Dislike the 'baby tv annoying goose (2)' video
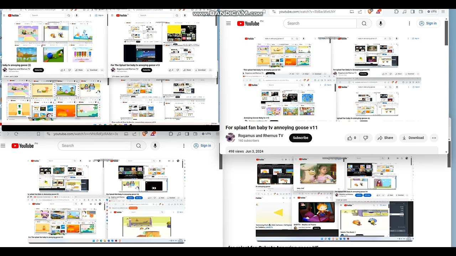Image resolution: width=456 pixels, height=256 pixels. pyautogui.click(x=69, y=70)
